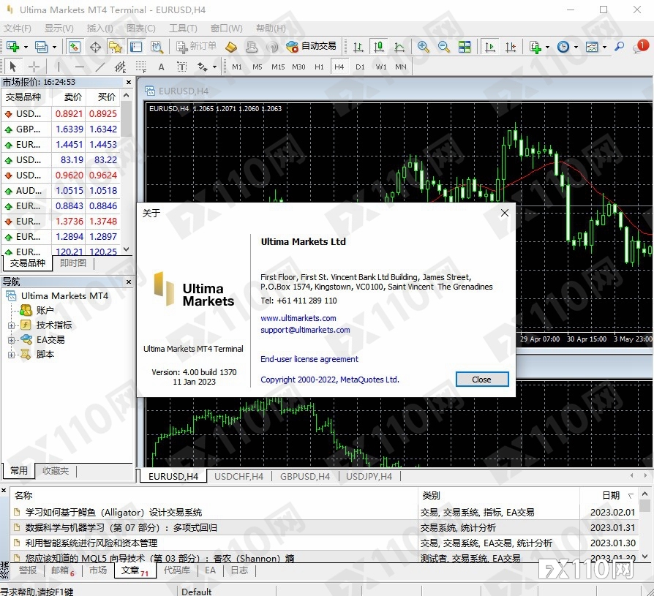The width and height of the screenshot is (654, 596).
Task: Expand the EA交易 tree node
Action: pyautogui.click(x=11, y=340)
